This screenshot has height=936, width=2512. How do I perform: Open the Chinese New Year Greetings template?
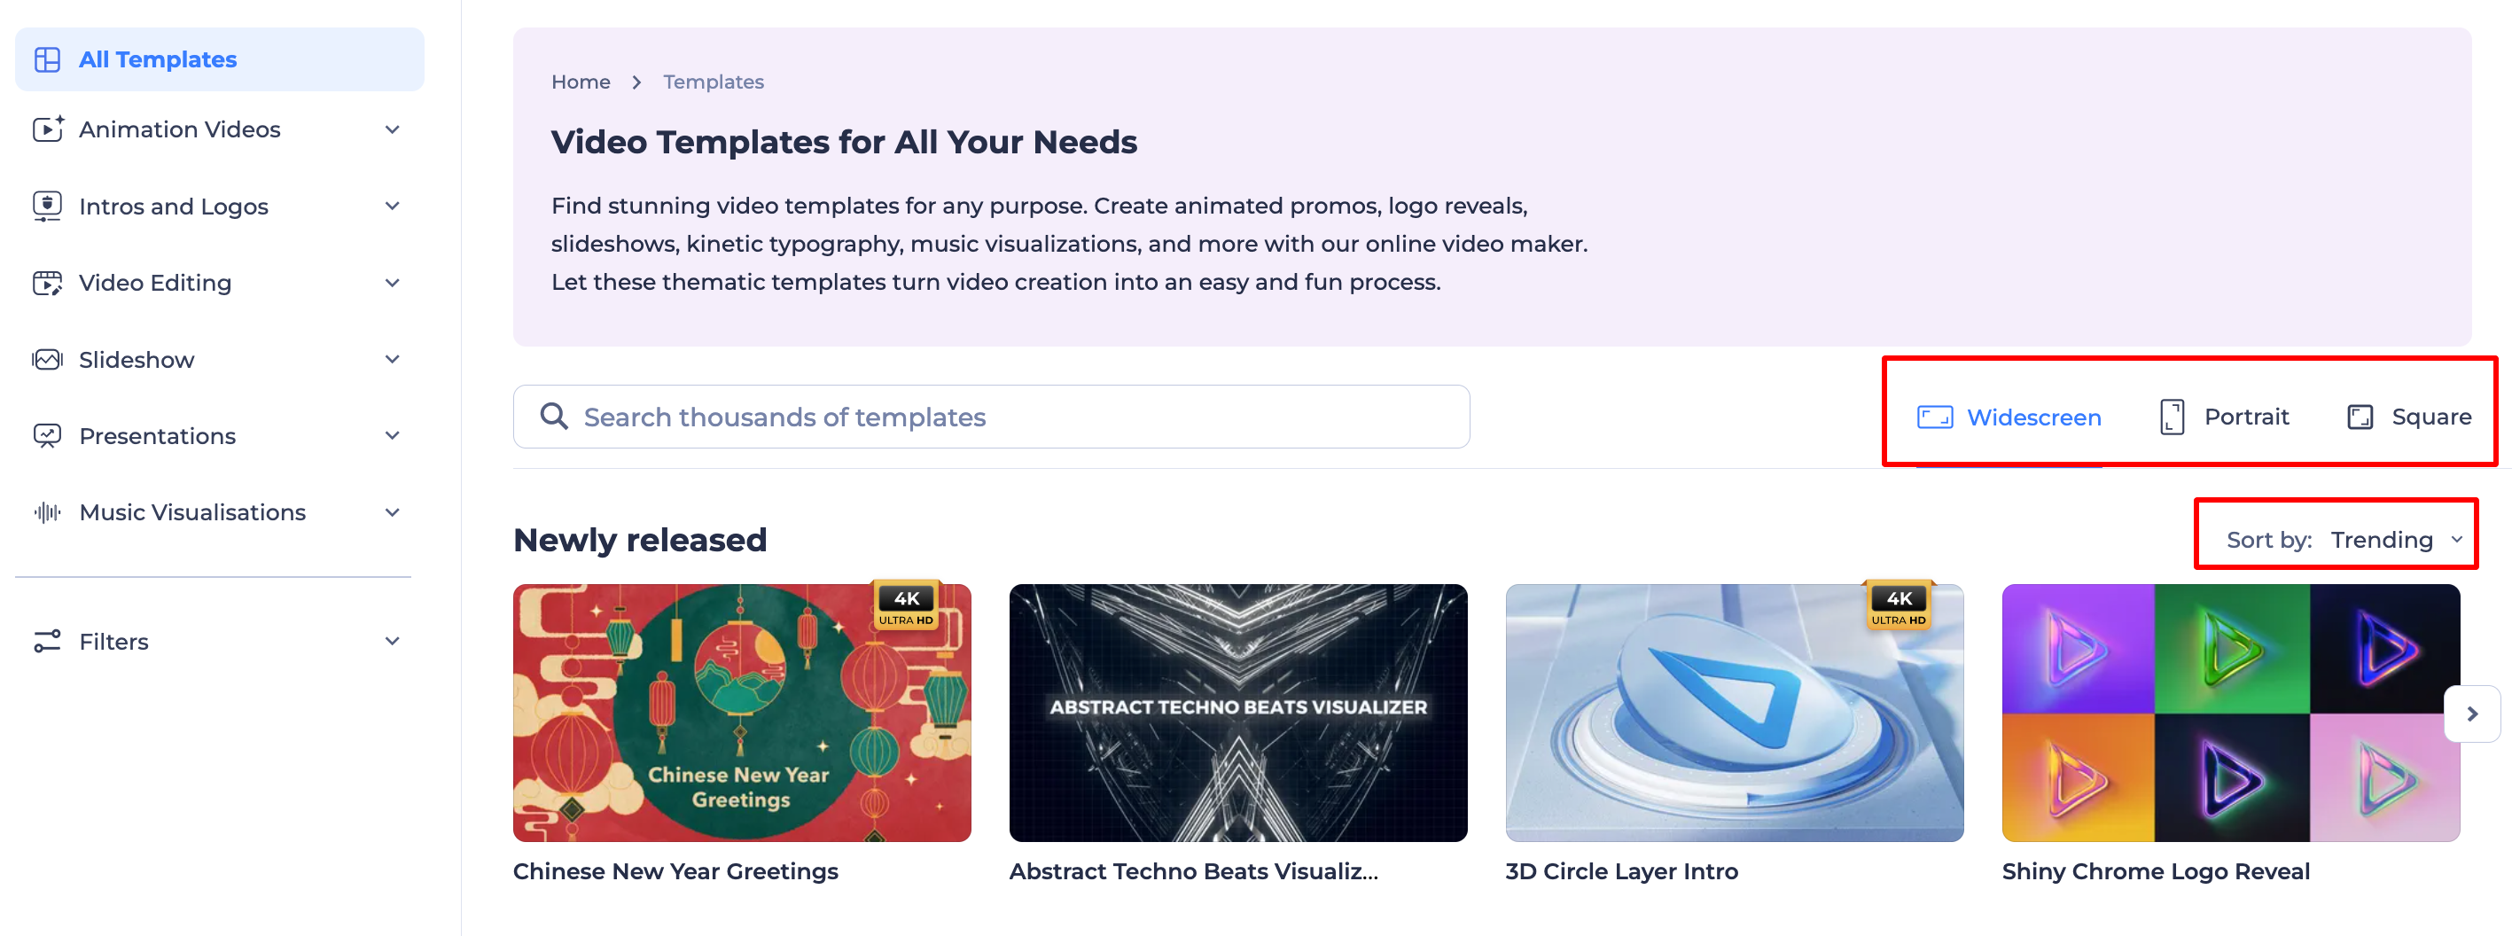tap(741, 713)
